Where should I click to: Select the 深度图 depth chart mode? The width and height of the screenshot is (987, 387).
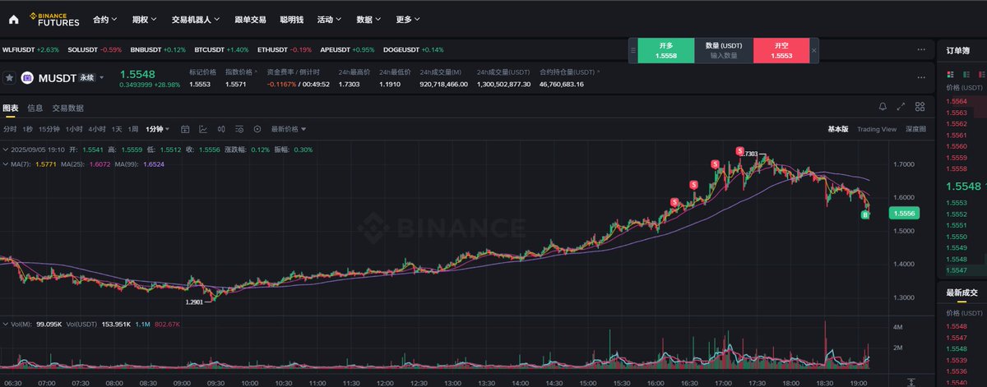click(x=915, y=129)
